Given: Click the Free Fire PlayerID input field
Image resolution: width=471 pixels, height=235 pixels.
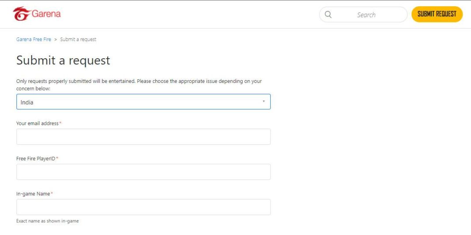Looking at the screenshot, I should pyautogui.click(x=143, y=172).
